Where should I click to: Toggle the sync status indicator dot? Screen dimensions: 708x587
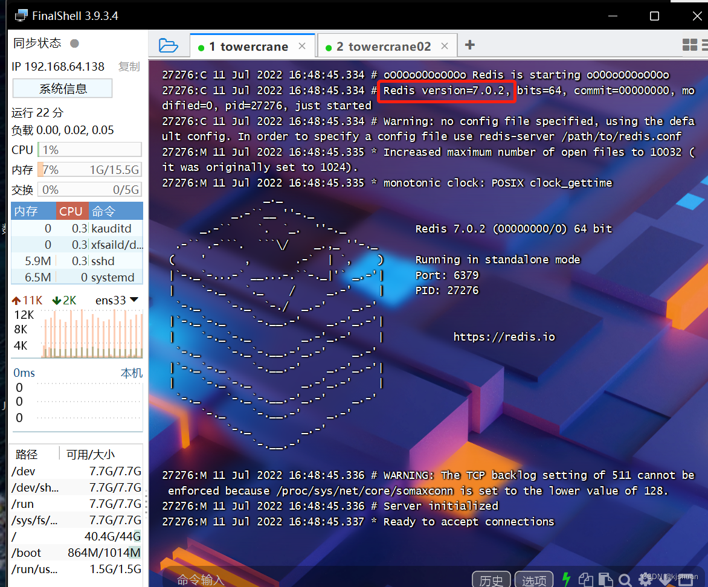click(74, 43)
